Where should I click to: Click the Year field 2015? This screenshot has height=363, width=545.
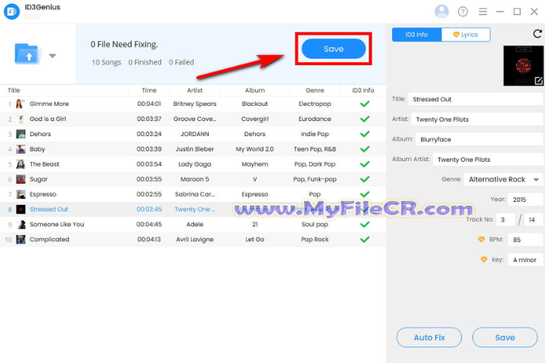click(x=525, y=200)
